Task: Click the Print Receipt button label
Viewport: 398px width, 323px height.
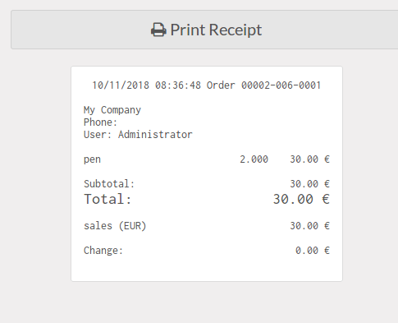Action: click(x=216, y=30)
